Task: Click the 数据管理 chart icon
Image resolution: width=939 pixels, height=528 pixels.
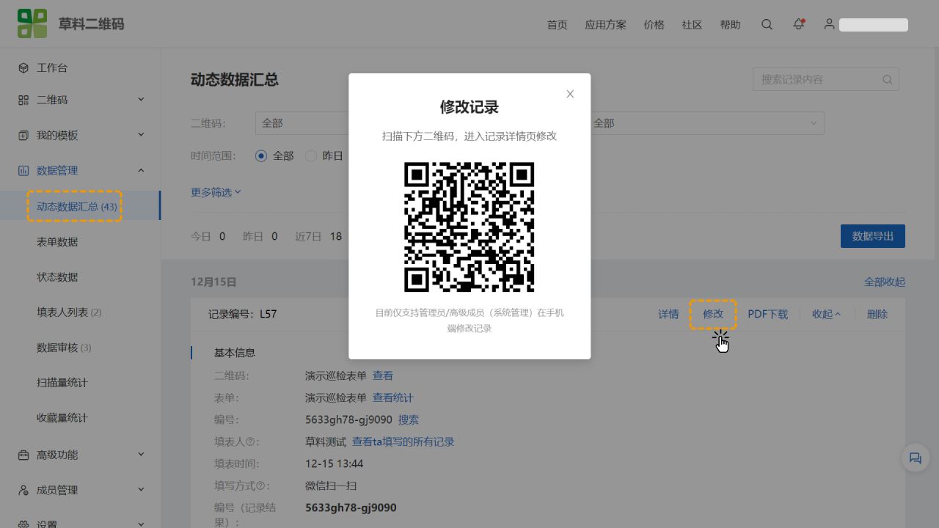Action: click(x=23, y=170)
